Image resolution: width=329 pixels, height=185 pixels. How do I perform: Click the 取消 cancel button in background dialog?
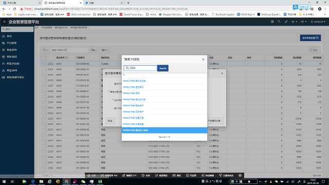click(110, 121)
